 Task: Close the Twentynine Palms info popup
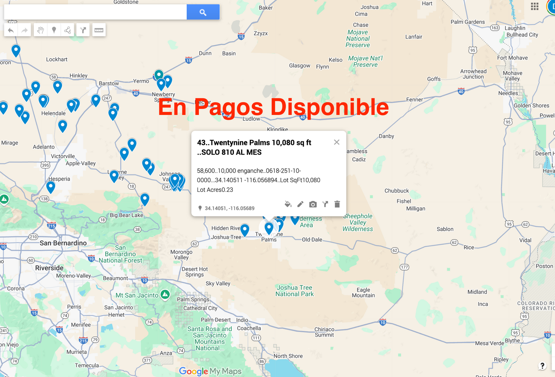pyautogui.click(x=336, y=142)
